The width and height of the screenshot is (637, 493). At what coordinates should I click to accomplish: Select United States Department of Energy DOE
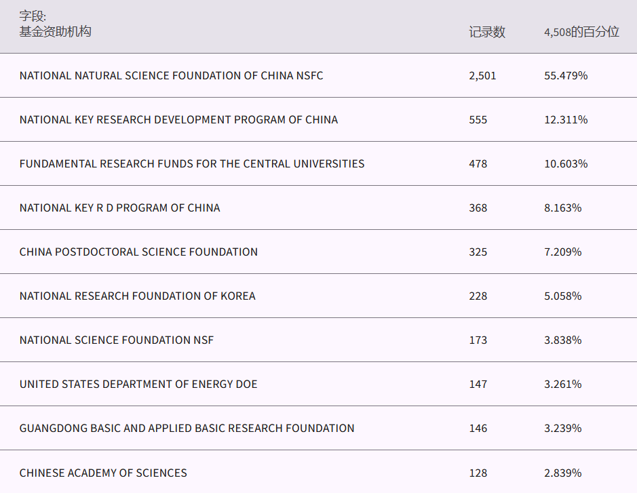[138, 384]
